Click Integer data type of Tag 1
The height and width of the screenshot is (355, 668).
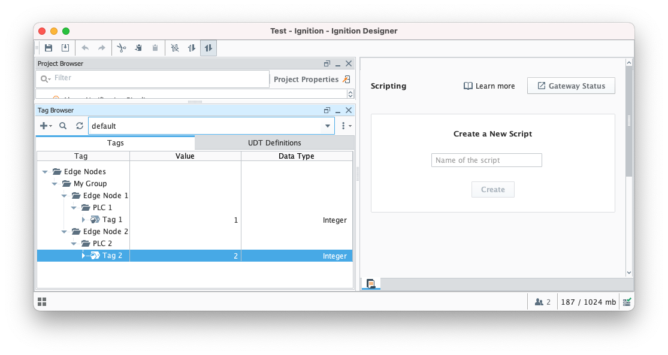coord(297,220)
